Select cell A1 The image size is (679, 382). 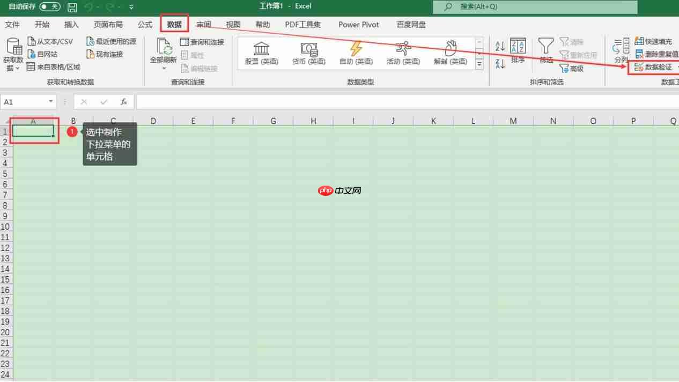(x=33, y=131)
